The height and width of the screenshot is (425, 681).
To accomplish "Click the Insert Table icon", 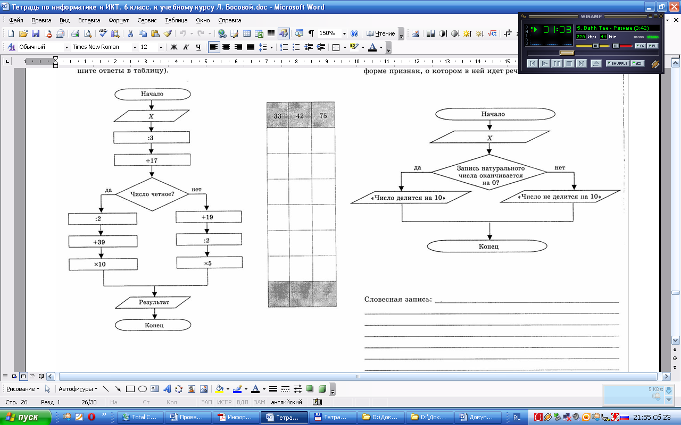I will tap(247, 33).
